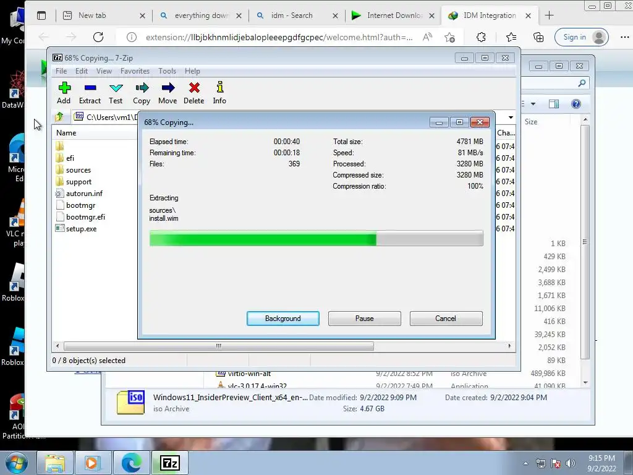Open the Windows Start button
The height and width of the screenshot is (475, 633).
17,463
